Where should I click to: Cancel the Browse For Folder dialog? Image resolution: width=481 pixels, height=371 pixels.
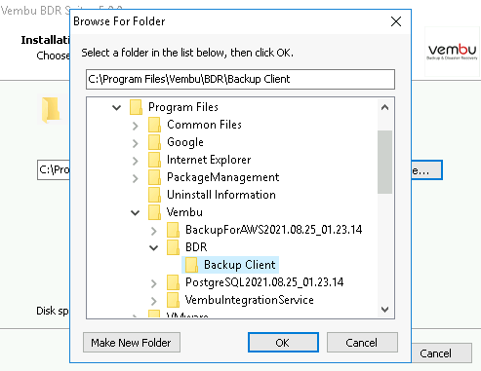click(x=362, y=343)
